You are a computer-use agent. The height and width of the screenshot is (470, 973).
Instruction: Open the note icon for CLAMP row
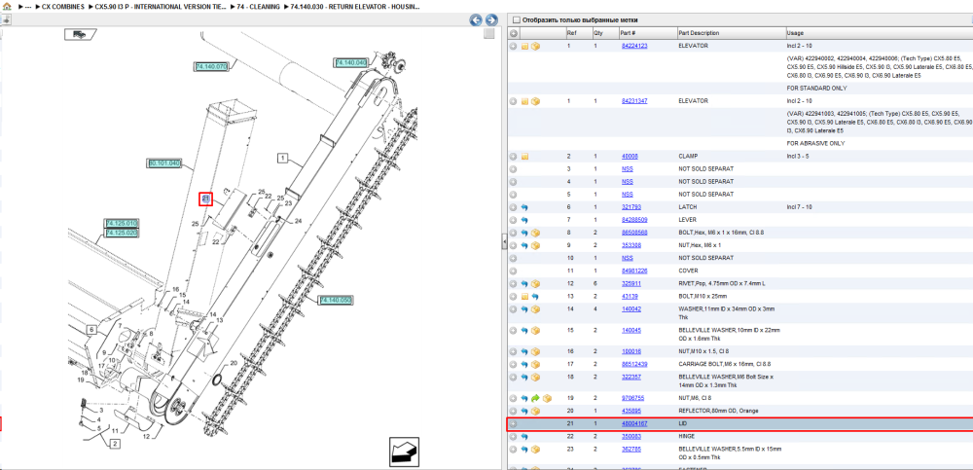click(x=525, y=157)
